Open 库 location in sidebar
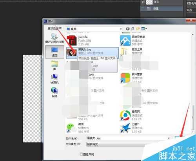The height and width of the screenshot is (161, 196). [x=54, y=65]
